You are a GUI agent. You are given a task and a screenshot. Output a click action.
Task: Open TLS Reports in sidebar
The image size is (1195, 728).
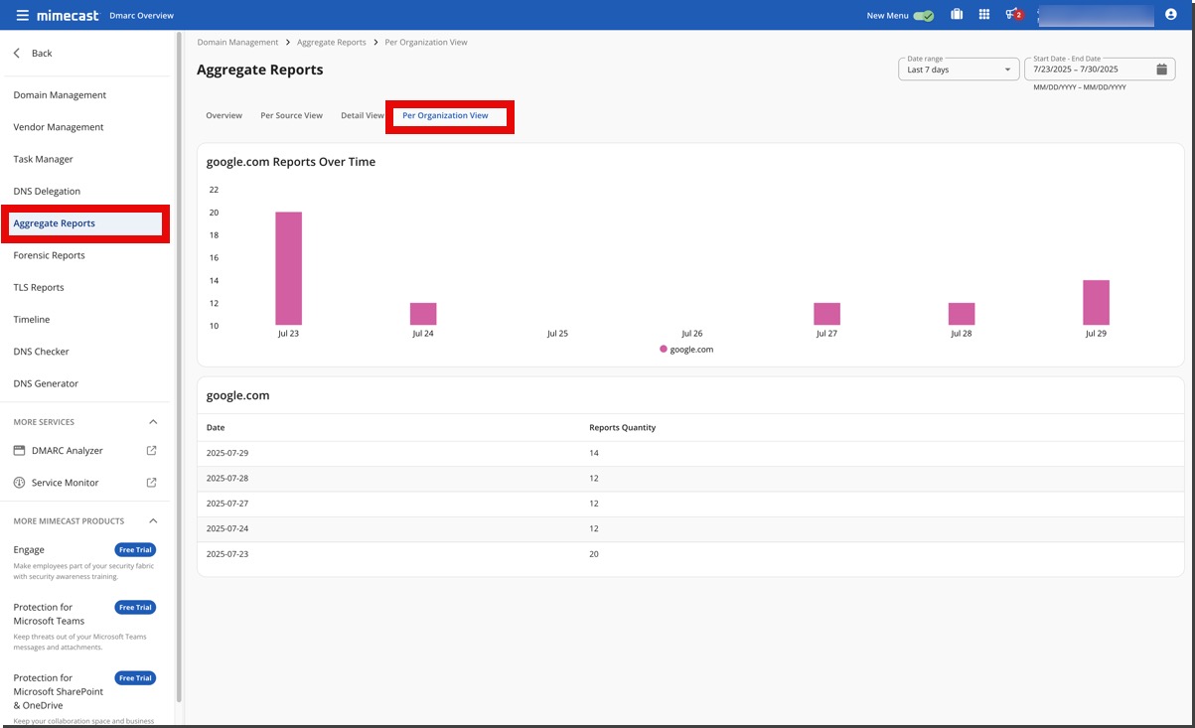click(x=39, y=288)
